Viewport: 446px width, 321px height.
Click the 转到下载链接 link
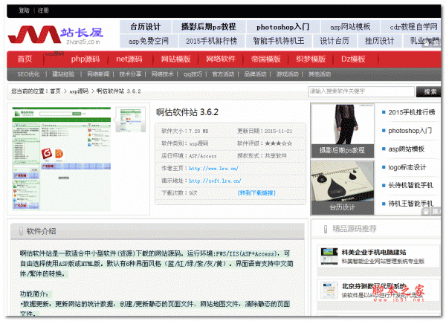pos(256,193)
